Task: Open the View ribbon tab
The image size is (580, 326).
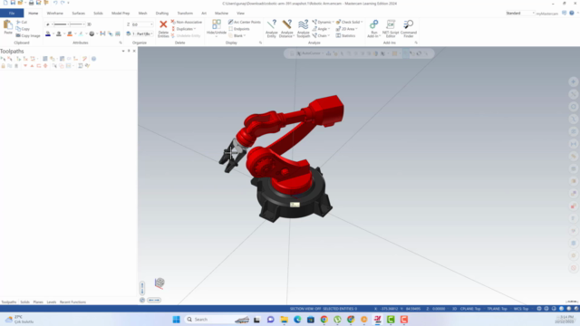Action: [240, 13]
